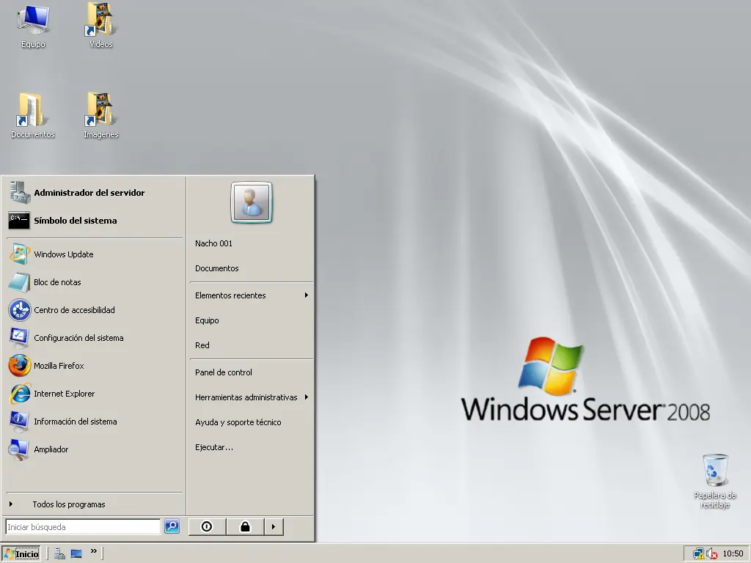Click Server Manager quick launch icon
The image size is (751, 563).
tap(60, 554)
